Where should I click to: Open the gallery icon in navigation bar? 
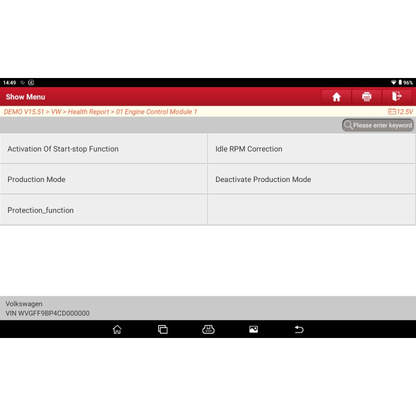(254, 329)
